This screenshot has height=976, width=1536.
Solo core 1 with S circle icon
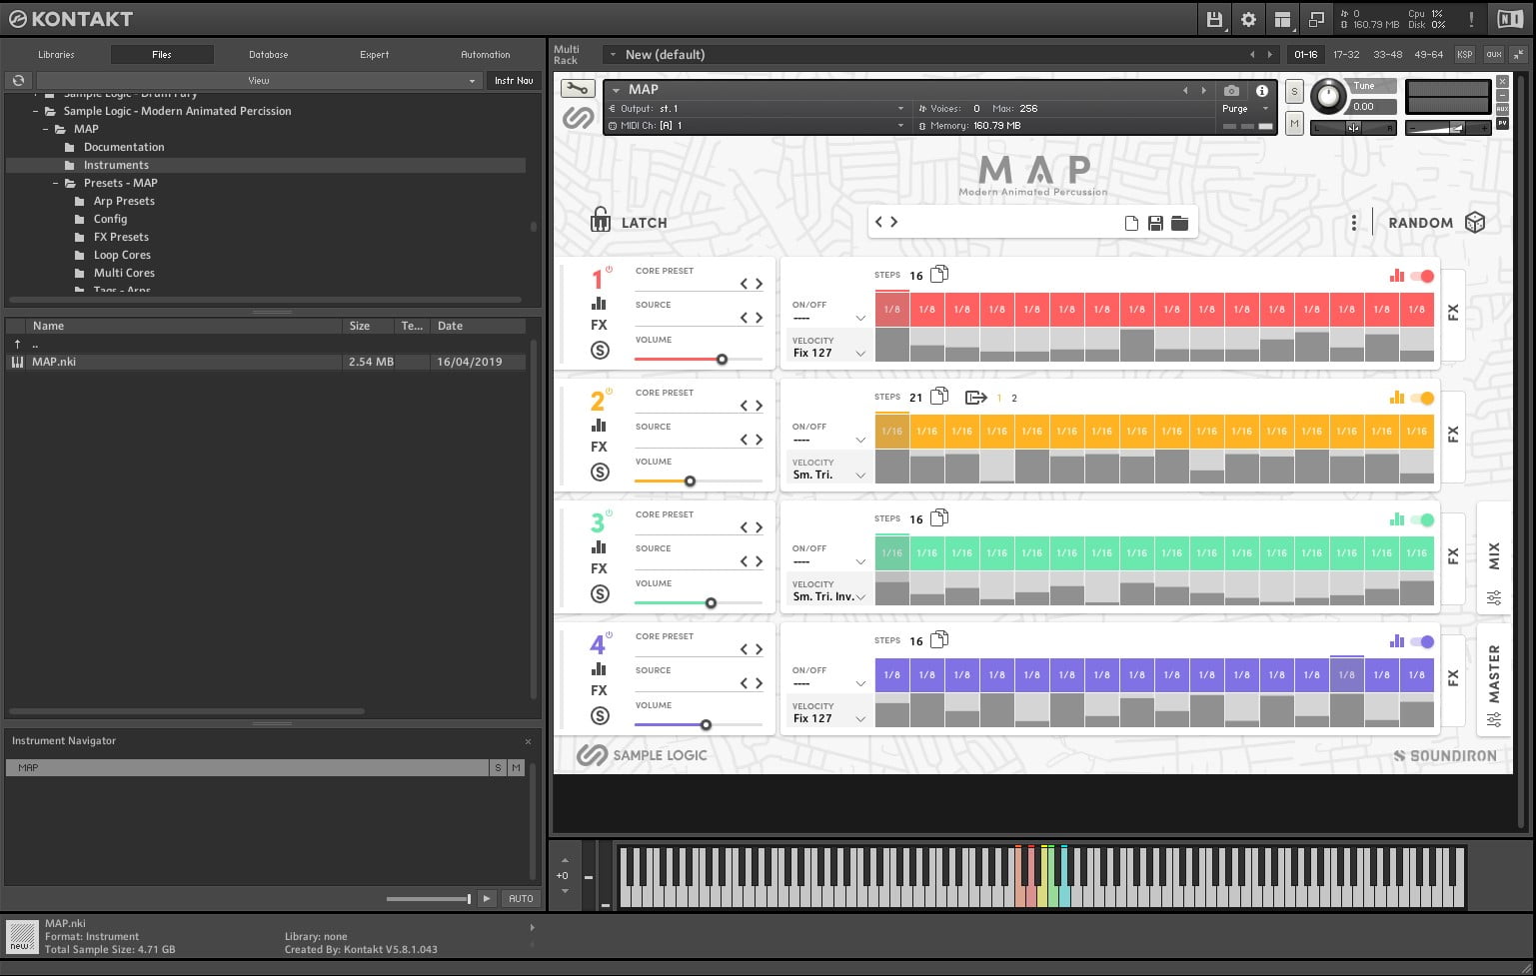600,350
